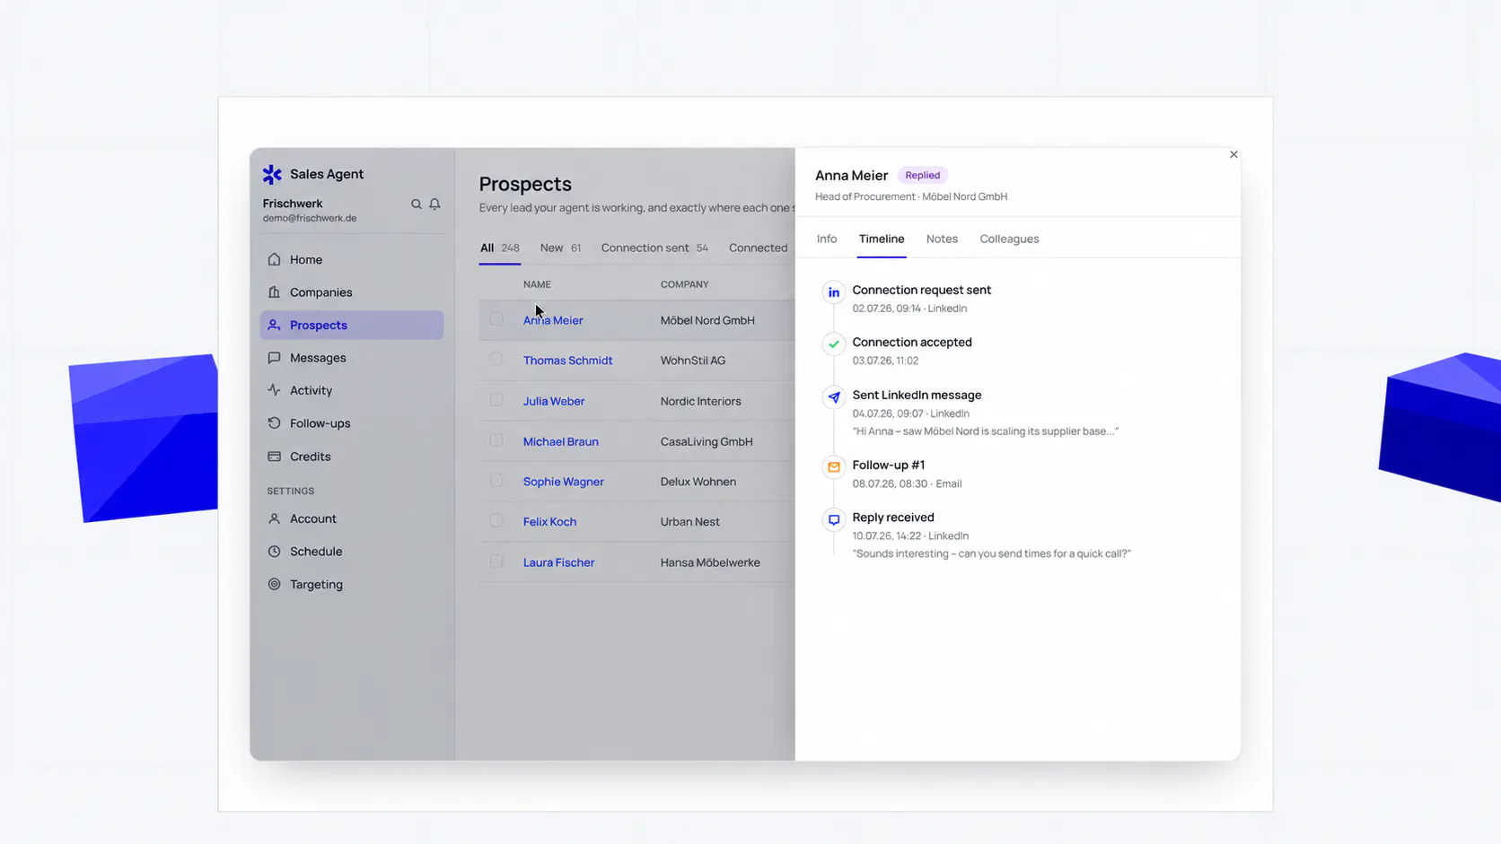Tick the checkbox for Thomas Schmidt
1501x844 pixels.
pyautogui.click(x=496, y=359)
